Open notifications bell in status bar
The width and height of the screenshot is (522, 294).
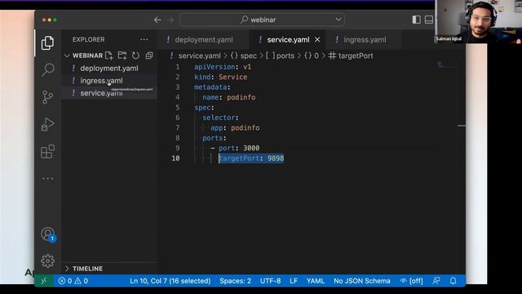click(x=453, y=281)
